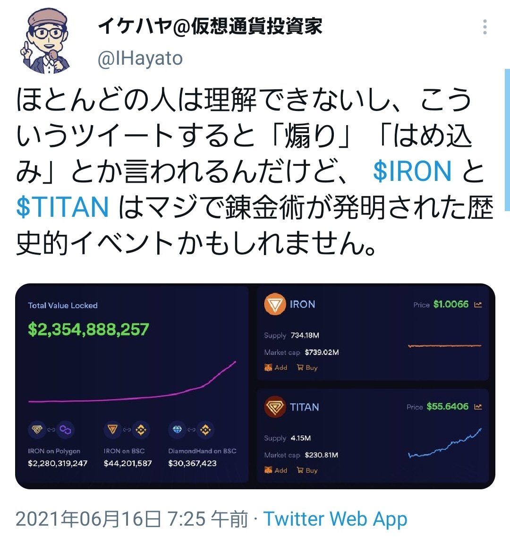Click the TITAN token logo icon
The width and height of the screenshot is (510, 545).
tap(275, 407)
